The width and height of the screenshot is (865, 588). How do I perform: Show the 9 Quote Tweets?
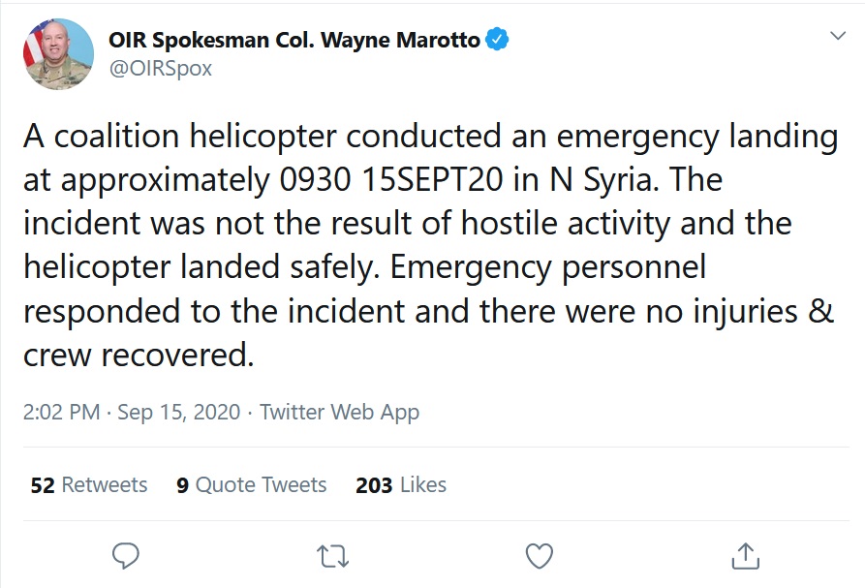click(x=252, y=484)
